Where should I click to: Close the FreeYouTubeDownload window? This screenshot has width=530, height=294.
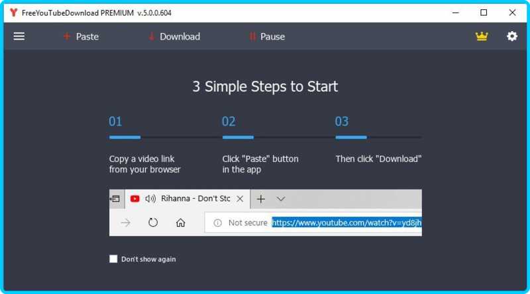click(512, 13)
